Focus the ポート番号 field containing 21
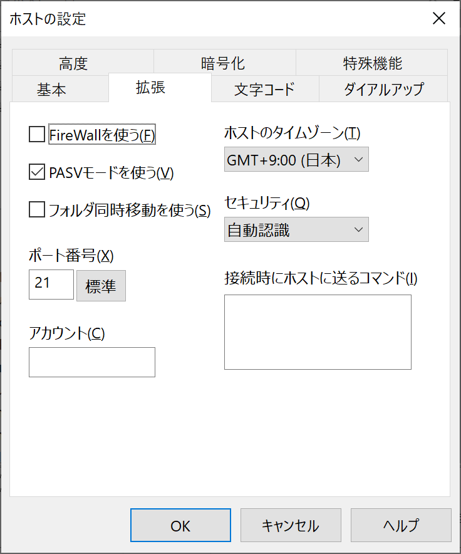This screenshot has width=461, height=554. 51,285
